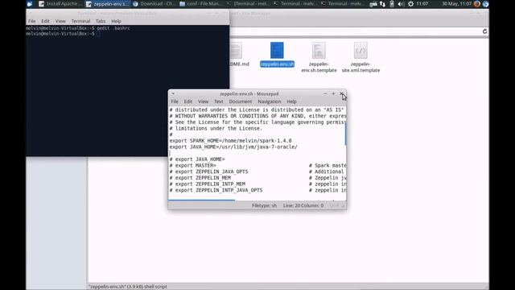The width and height of the screenshot is (515, 290).
Task: Open the Terminal window File menu
Action: (x=32, y=21)
